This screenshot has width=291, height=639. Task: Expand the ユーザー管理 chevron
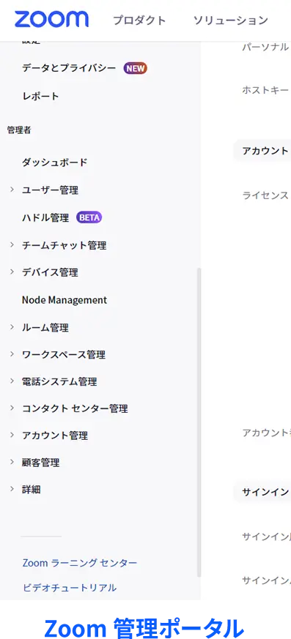[12, 190]
